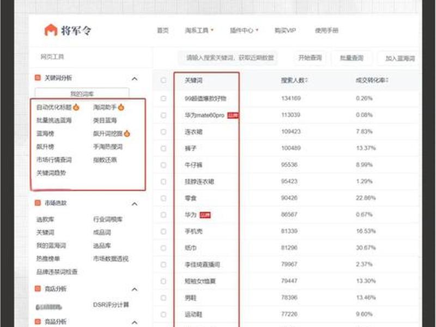The width and height of the screenshot is (436, 327).
Task: Collapse the 市场选款 section chevron
Action: 135,204
